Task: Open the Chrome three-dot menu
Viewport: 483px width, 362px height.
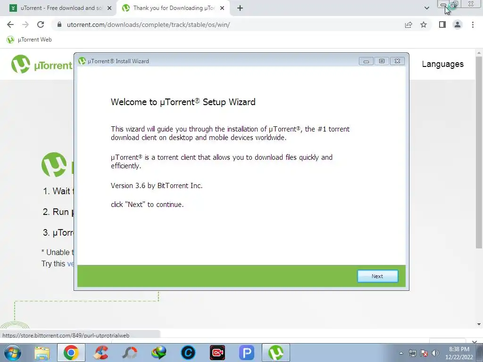Action: [473, 25]
